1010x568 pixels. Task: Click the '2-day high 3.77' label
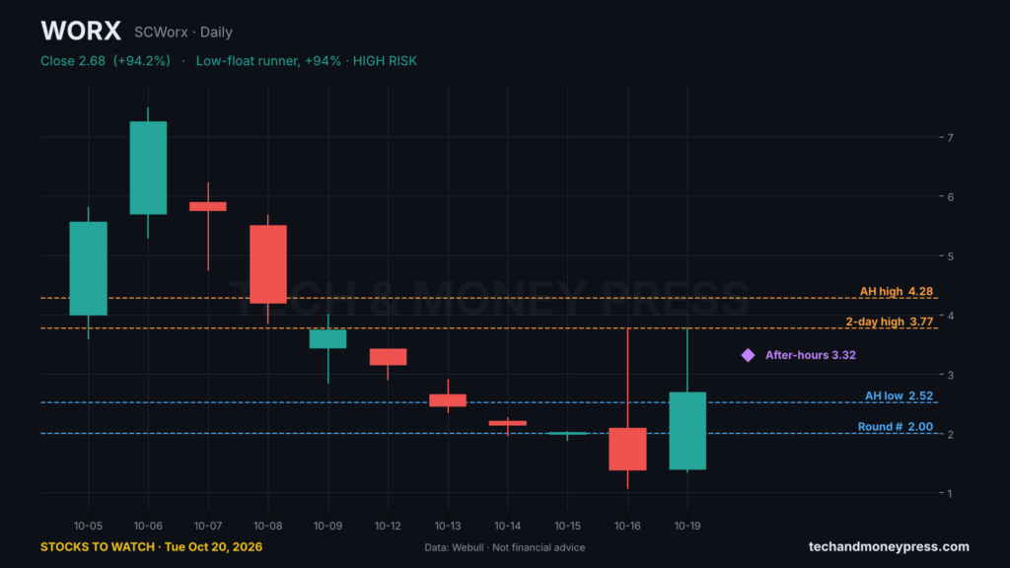click(889, 321)
